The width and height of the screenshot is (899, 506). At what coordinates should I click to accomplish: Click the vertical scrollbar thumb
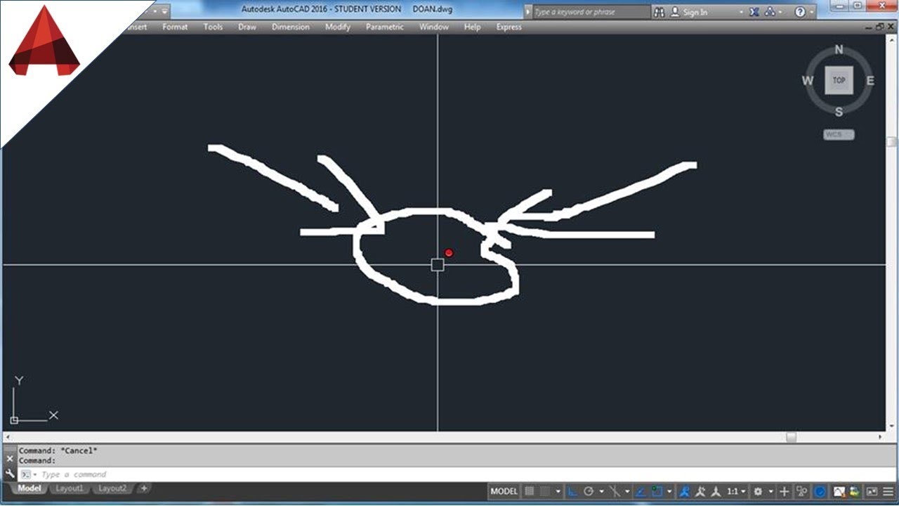point(892,141)
